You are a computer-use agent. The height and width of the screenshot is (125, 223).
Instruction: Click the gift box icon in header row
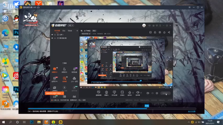pos(160,32)
